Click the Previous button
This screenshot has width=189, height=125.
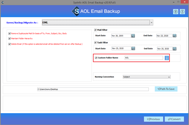154,119
